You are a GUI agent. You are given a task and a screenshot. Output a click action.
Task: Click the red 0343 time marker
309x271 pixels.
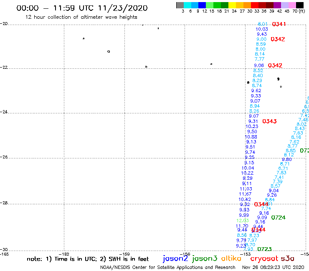click(269, 121)
